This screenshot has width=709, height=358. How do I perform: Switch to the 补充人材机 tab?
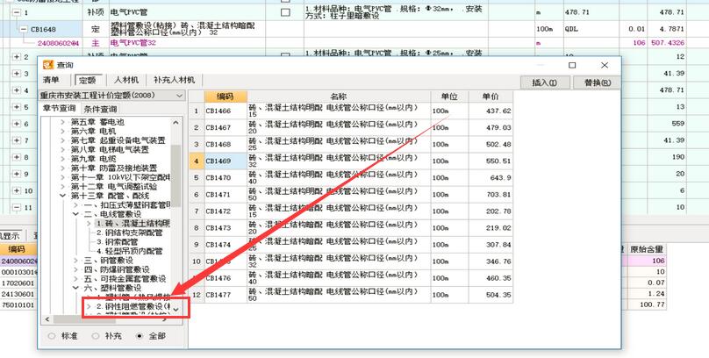[x=174, y=80]
